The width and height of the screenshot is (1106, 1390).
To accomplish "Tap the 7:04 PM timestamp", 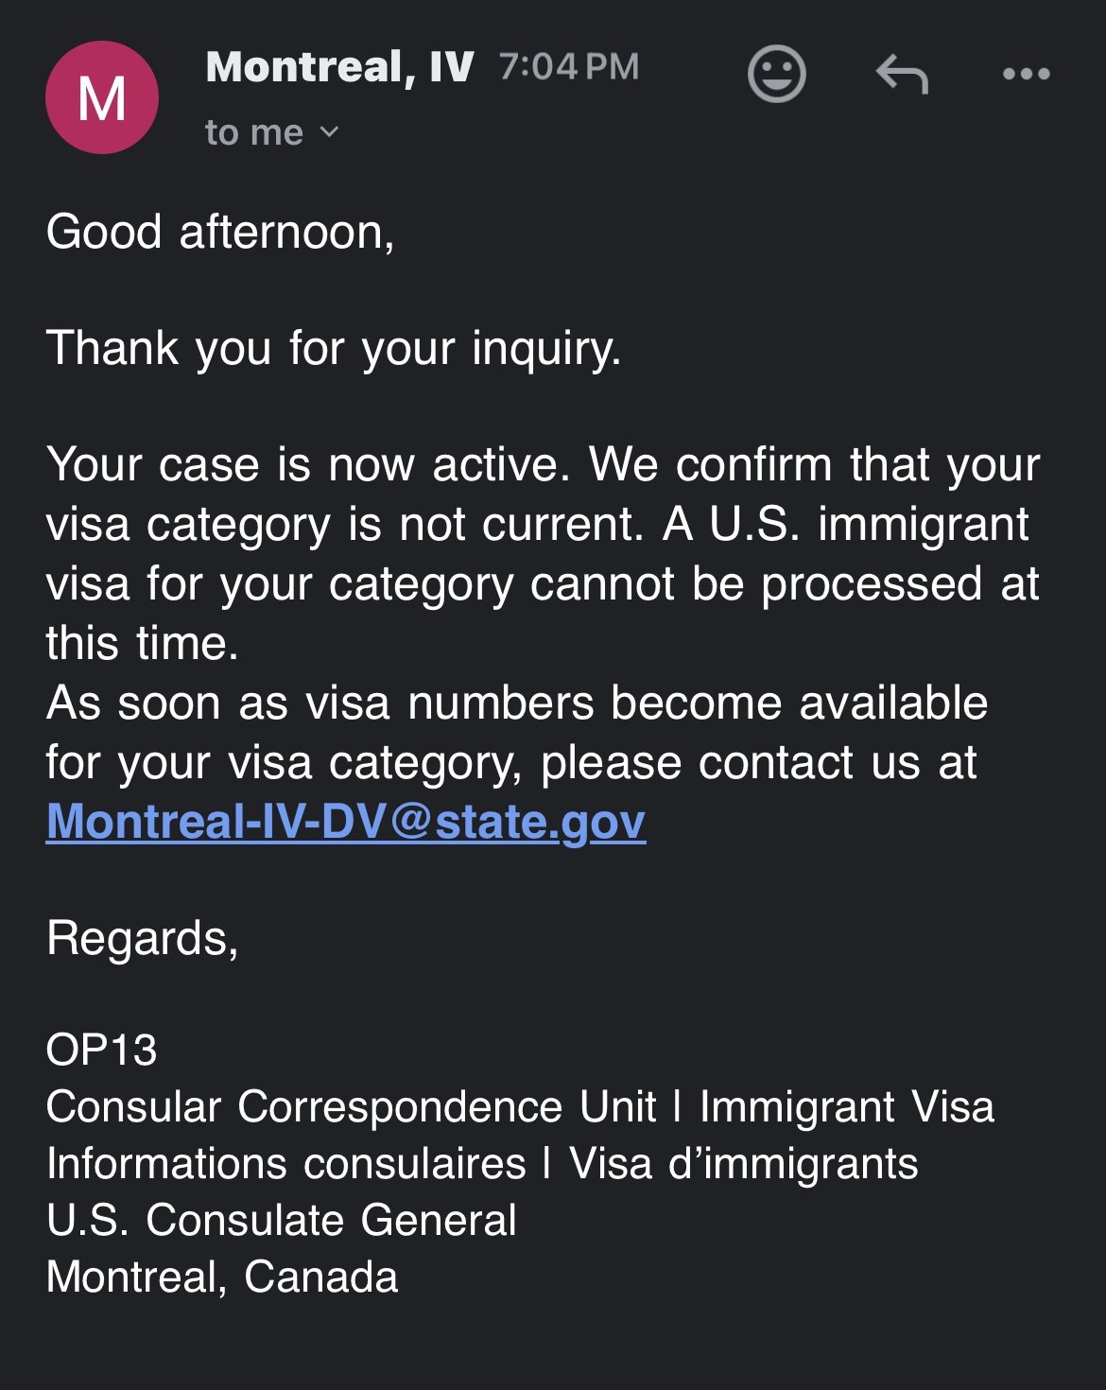I will pos(569,67).
